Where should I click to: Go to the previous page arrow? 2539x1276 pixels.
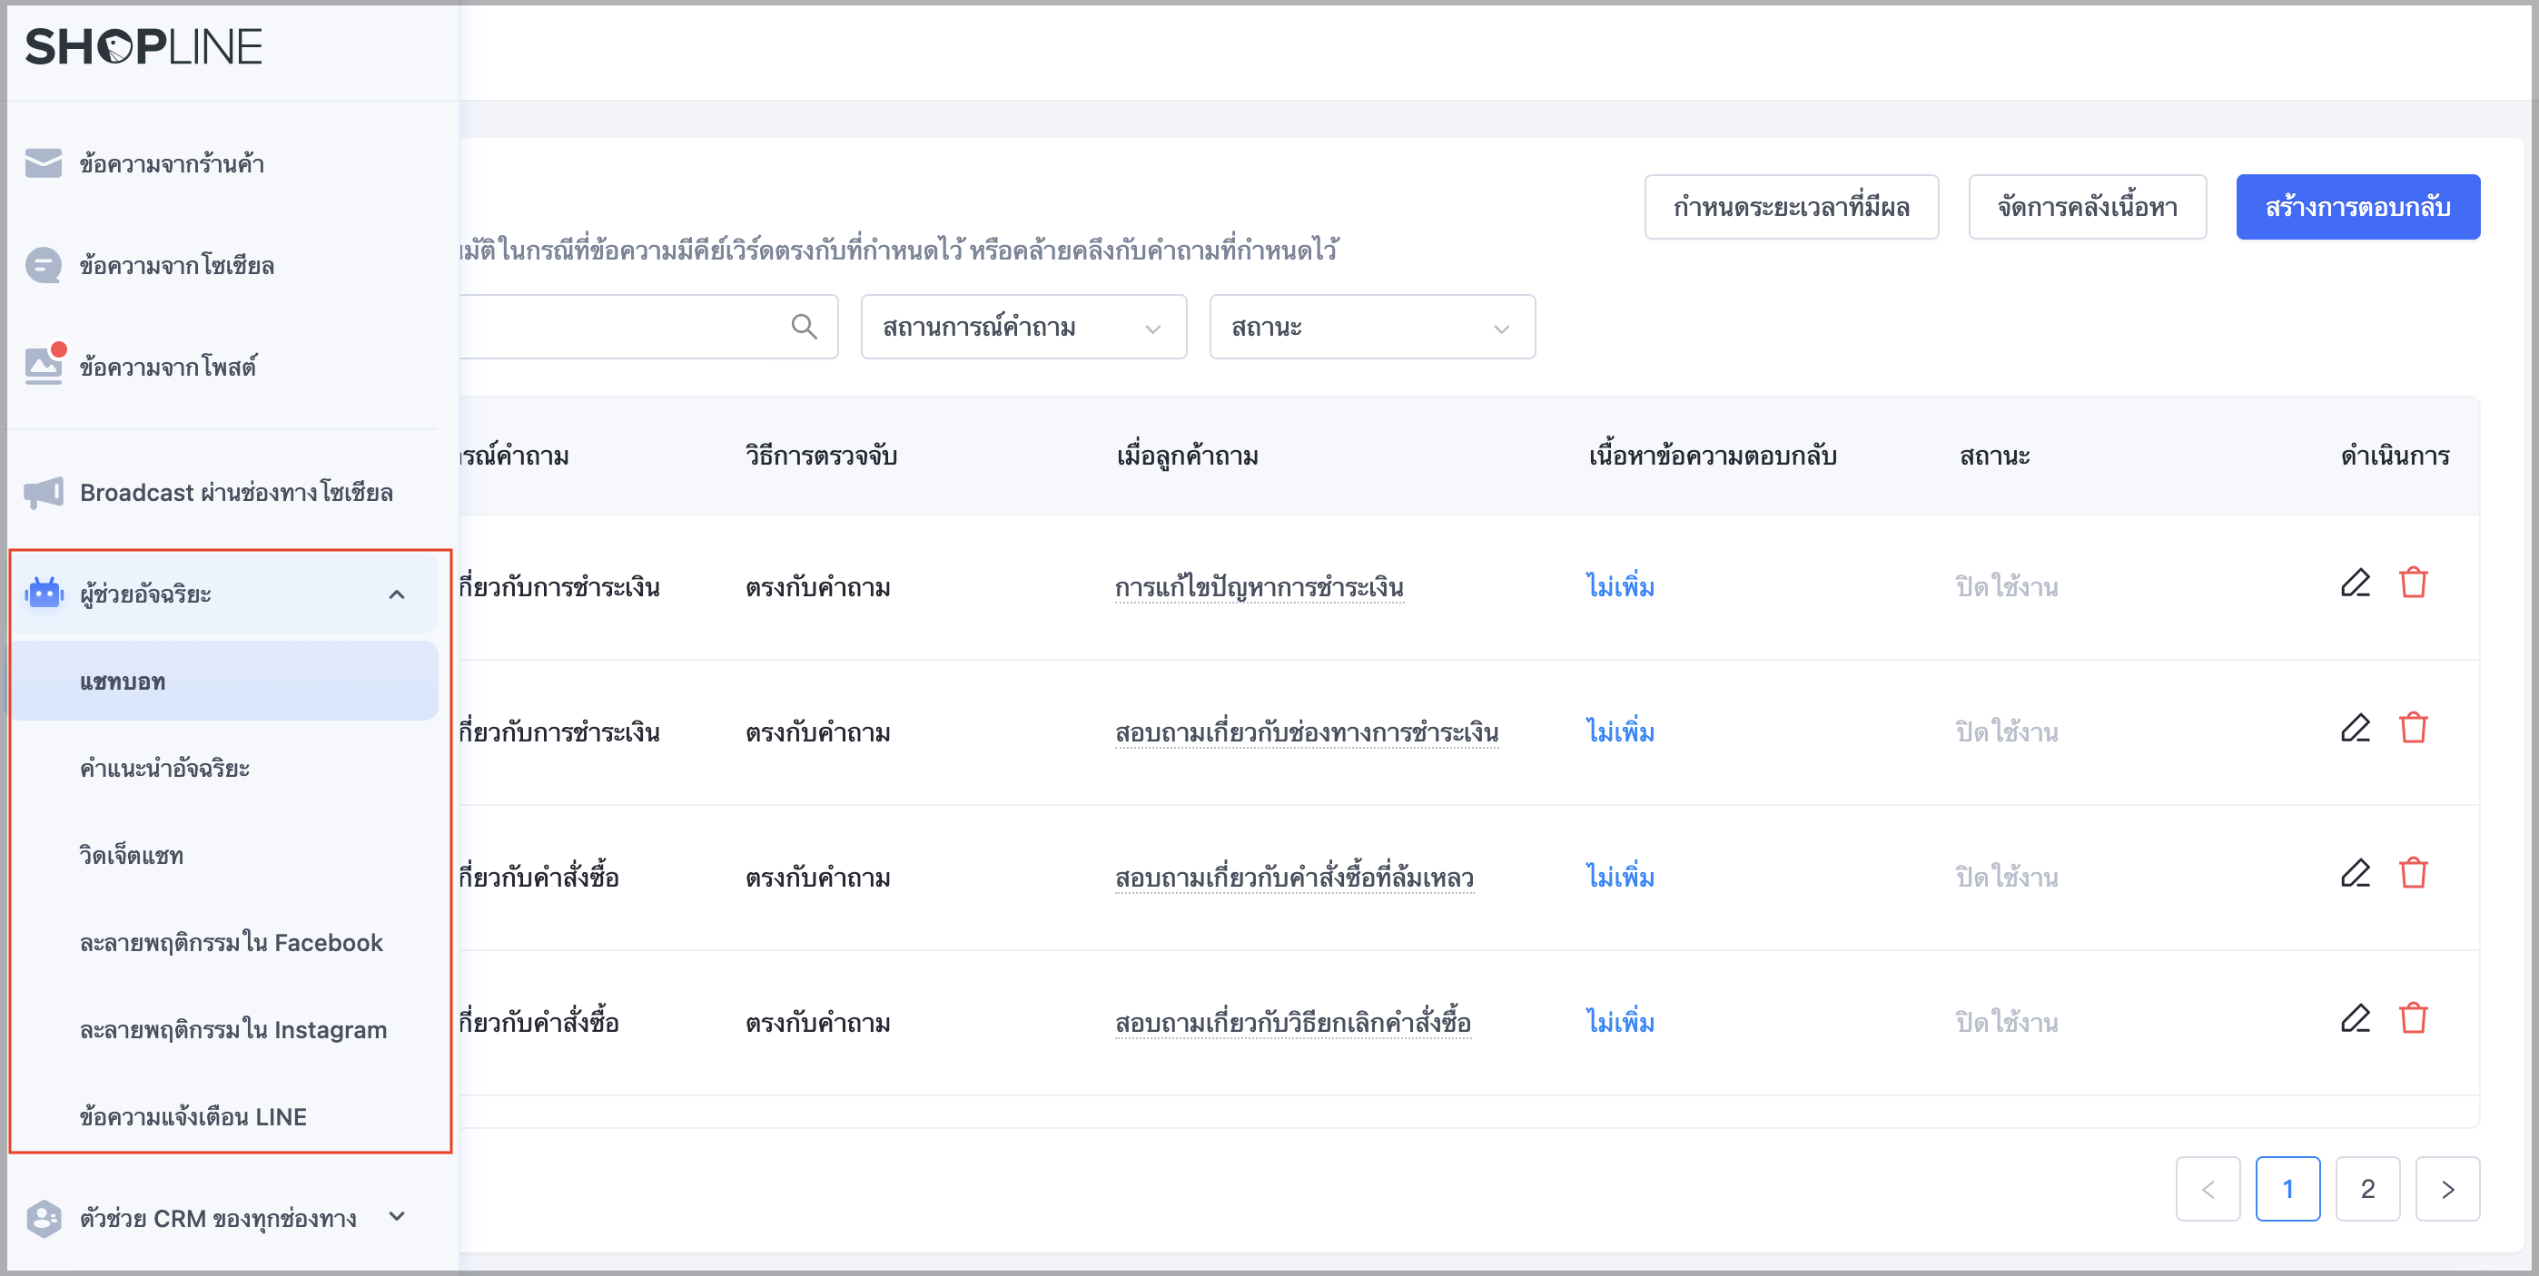(x=2208, y=1189)
